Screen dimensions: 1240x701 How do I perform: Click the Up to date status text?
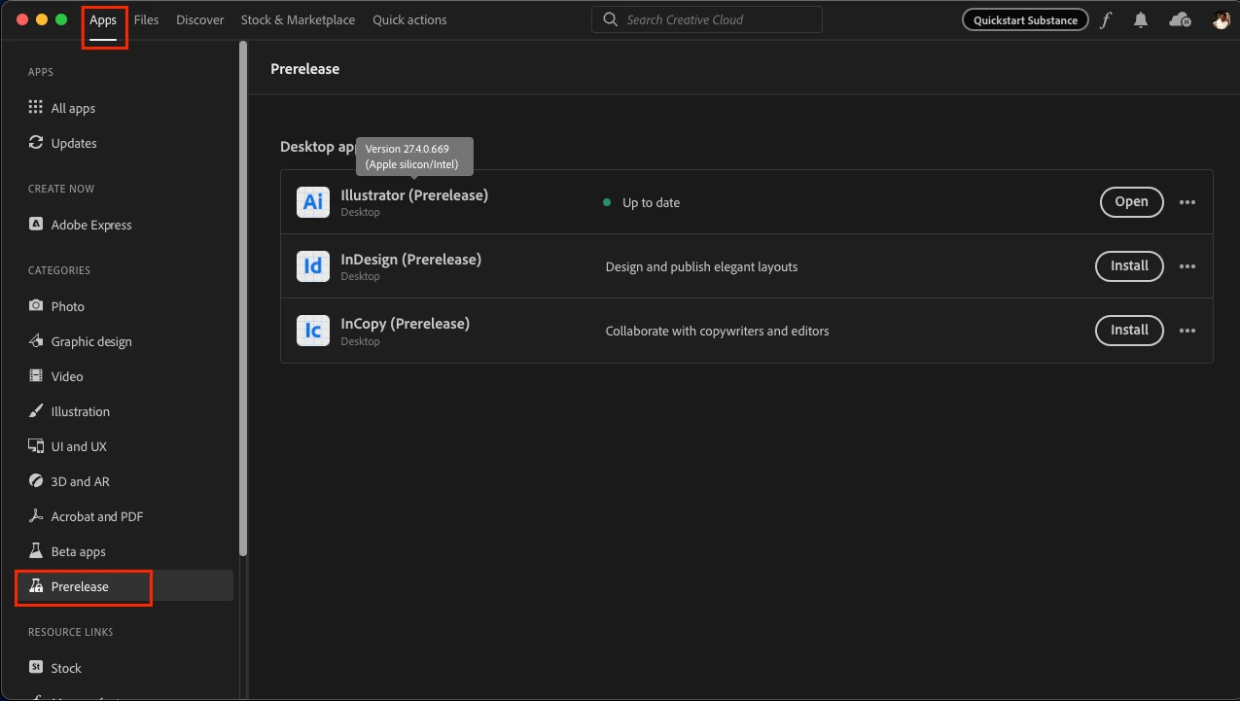click(x=651, y=203)
